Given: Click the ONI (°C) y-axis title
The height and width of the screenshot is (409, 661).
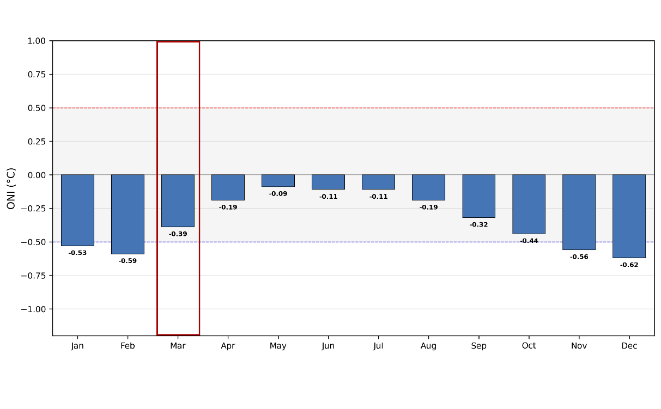Looking at the screenshot, I should coord(11,188).
